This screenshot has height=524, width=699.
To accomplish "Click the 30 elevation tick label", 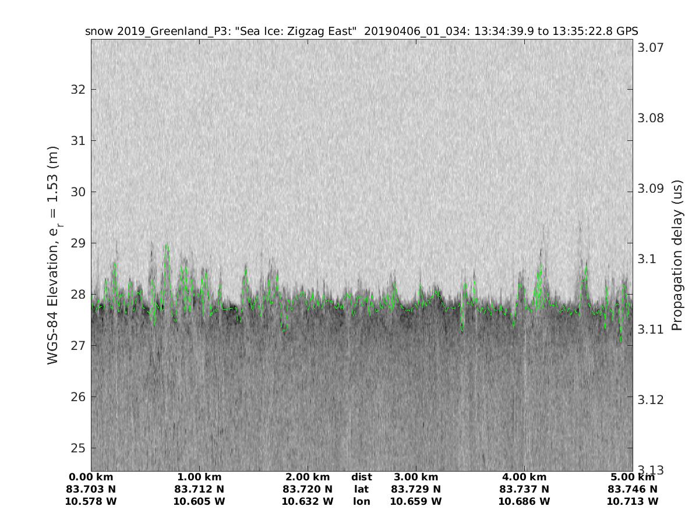I will [77, 192].
